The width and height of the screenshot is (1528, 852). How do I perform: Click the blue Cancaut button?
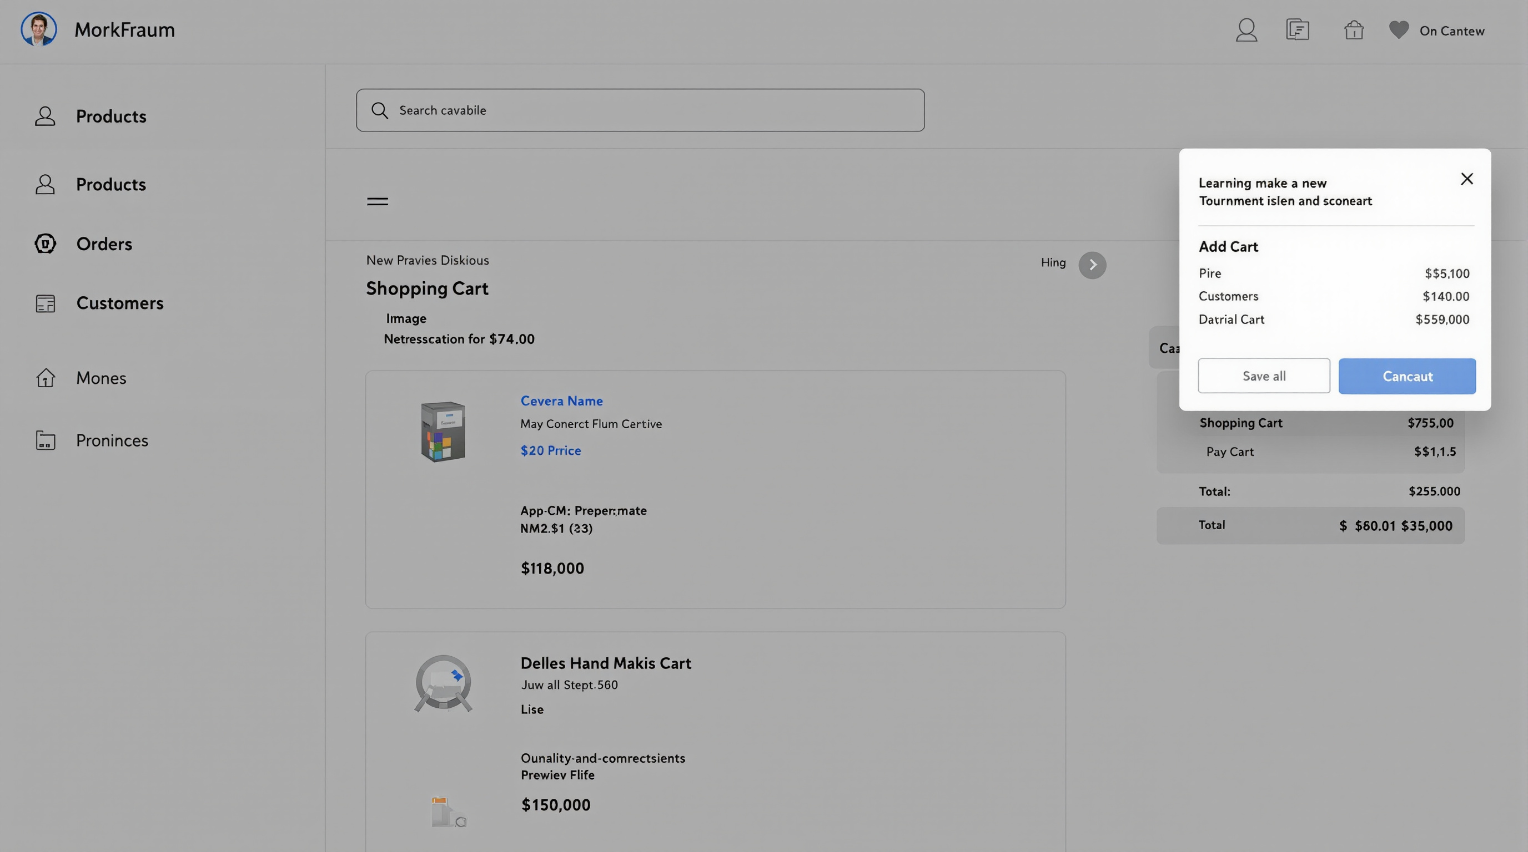point(1406,376)
